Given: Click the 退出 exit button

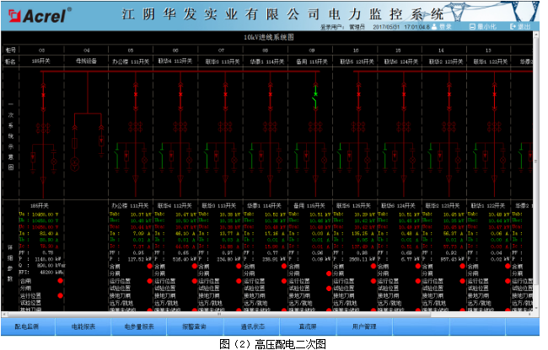Looking at the screenshot, I should 520,26.
